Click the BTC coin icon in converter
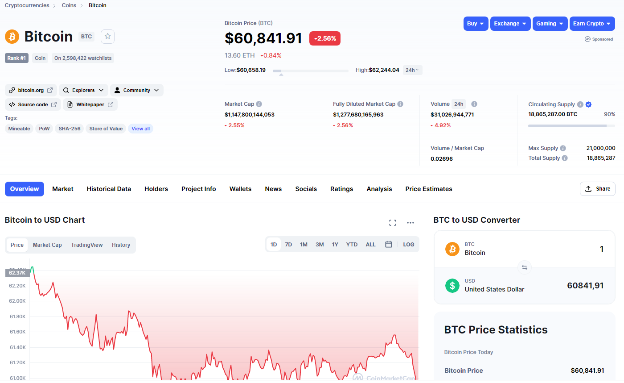Screen dimensions: 624x383 pos(452,249)
